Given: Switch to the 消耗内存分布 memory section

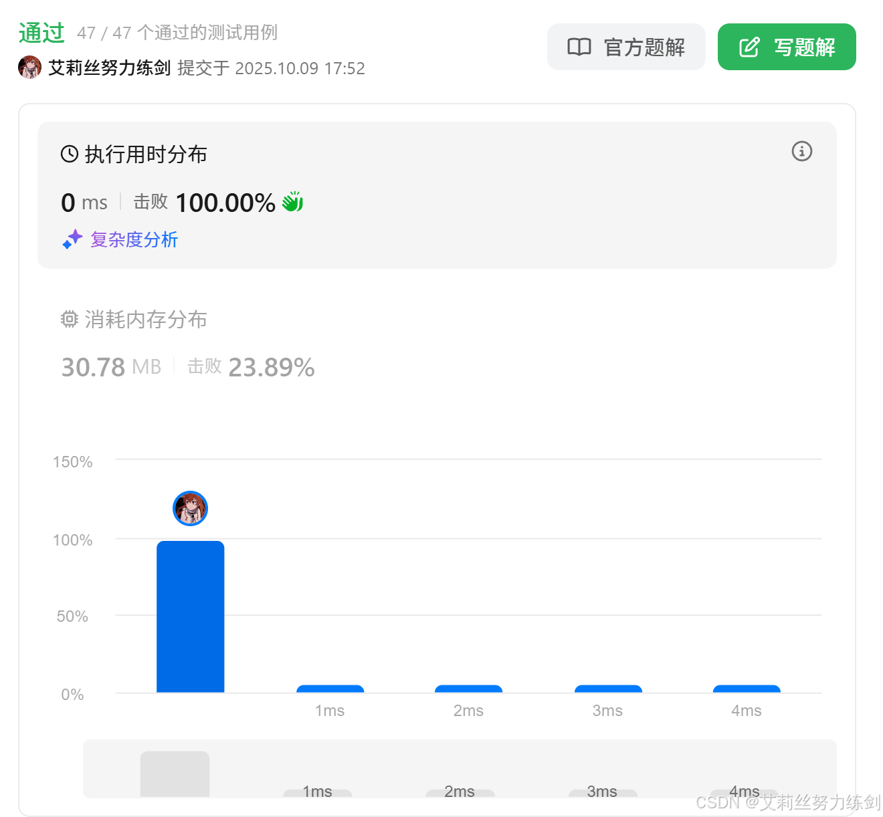Looking at the screenshot, I should (x=146, y=320).
